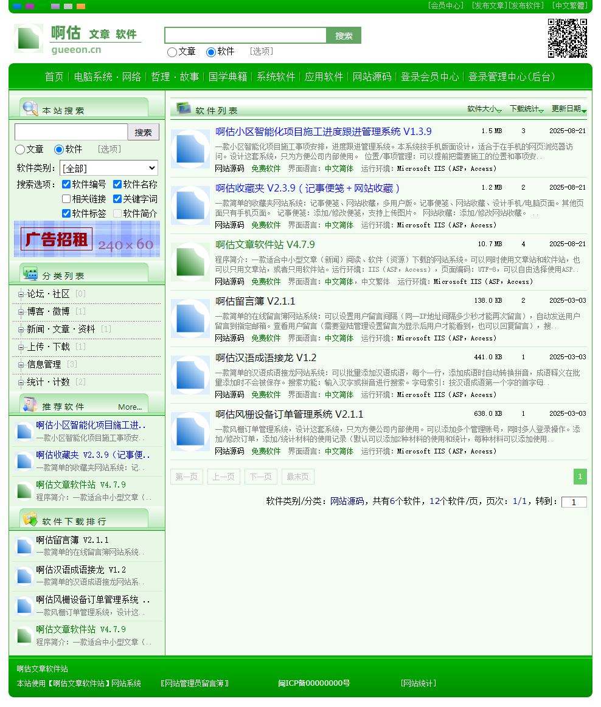Uncheck the 软件编号 search option
601x707 pixels.
66,184
